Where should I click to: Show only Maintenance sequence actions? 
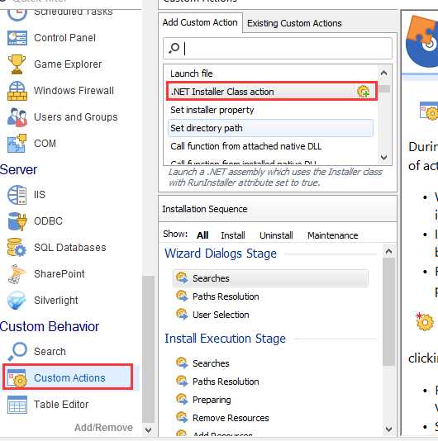click(333, 235)
